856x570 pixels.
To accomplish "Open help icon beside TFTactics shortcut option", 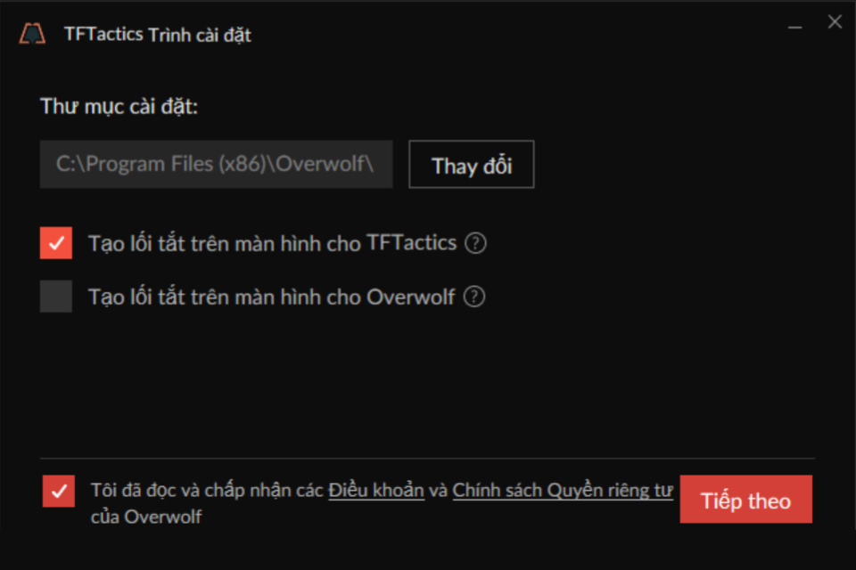I will point(475,243).
